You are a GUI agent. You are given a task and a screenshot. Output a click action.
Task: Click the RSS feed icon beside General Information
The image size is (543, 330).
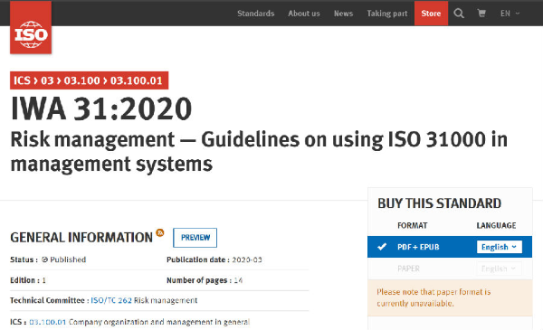(x=159, y=232)
